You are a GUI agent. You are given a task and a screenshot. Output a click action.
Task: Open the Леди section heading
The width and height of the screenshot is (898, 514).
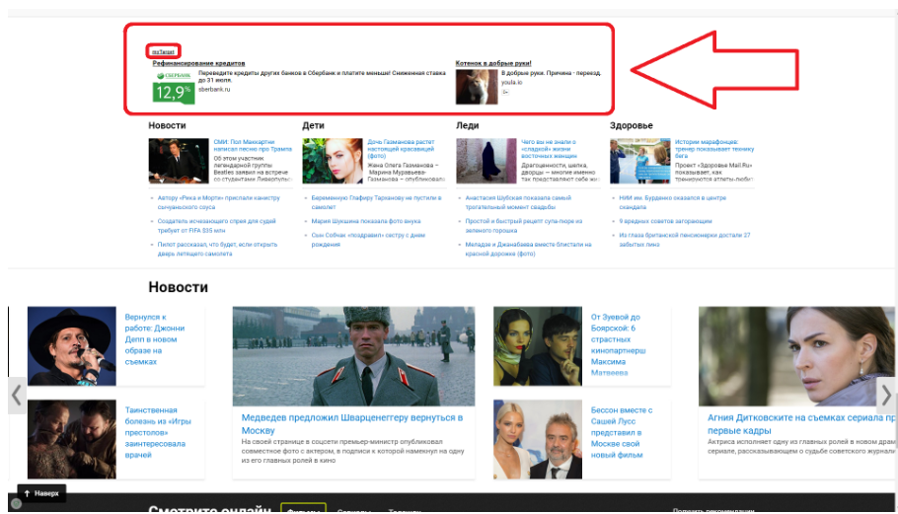(468, 125)
